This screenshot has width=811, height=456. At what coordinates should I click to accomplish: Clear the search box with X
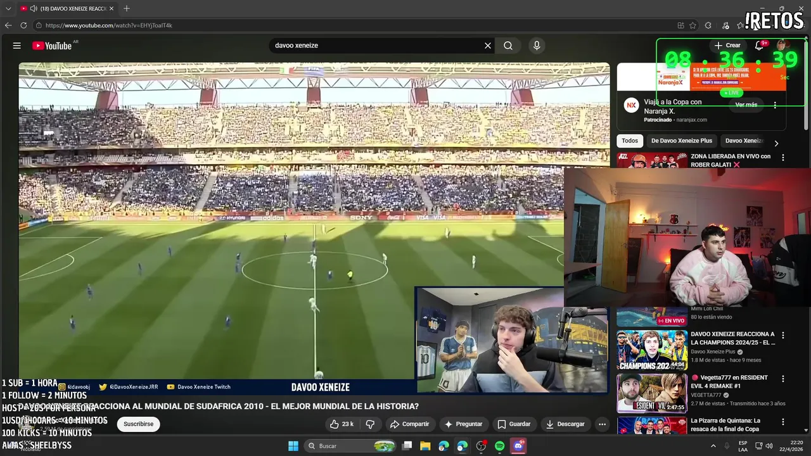(x=488, y=46)
